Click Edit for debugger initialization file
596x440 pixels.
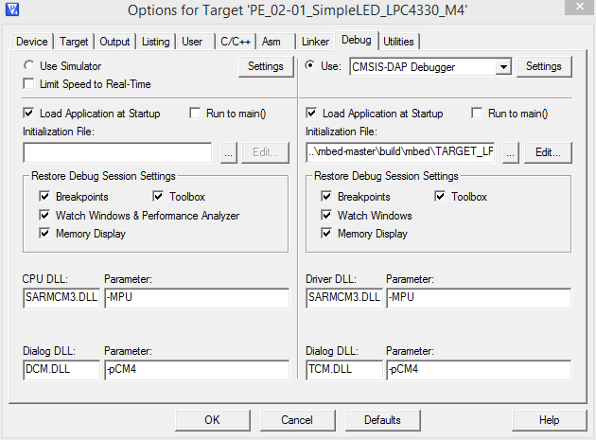coord(549,151)
